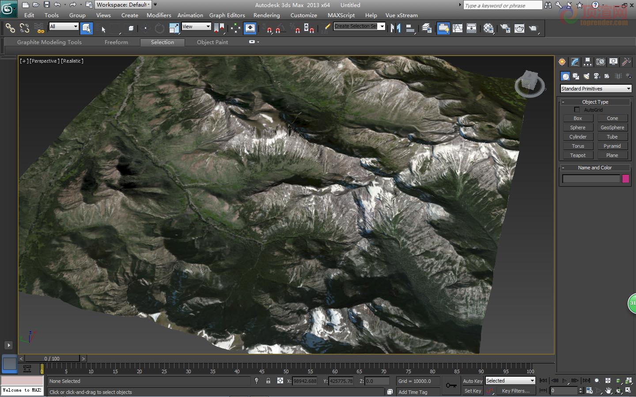Open the Render Setup dialog

[x=505, y=28]
